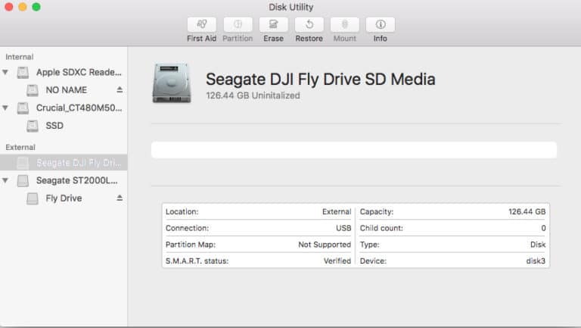This screenshot has height=328, width=581.
Task: Click the Internal section header
Action: pyautogui.click(x=19, y=57)
